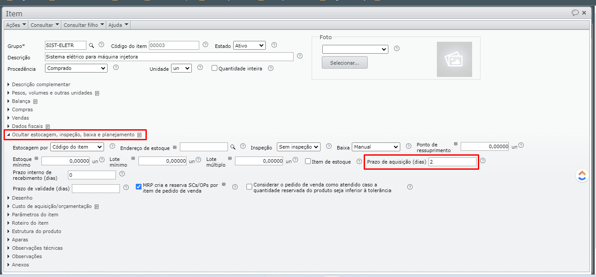Screen dimensions: 596x277
Task: Open the Estado dropdown
Action: tap(250, 45)
